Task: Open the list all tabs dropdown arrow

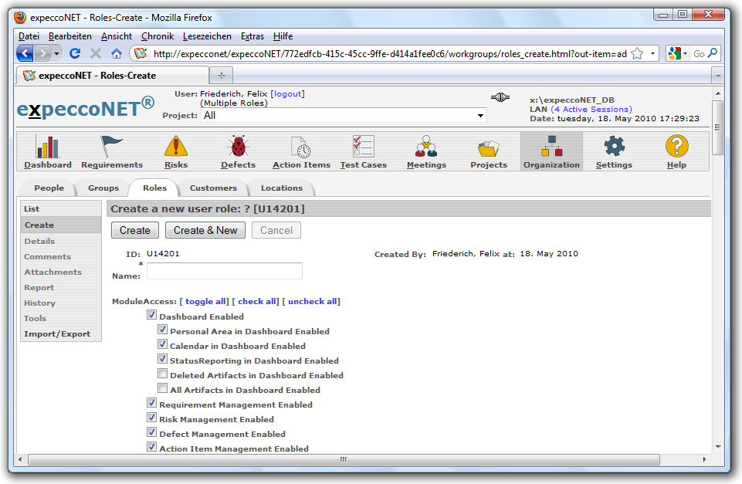Action: pyautogui.click(x=717, y=76)
